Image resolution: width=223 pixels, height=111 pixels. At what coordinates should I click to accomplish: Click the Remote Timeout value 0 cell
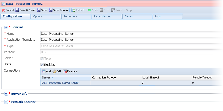pyautogui.click(x=207, y=83)
